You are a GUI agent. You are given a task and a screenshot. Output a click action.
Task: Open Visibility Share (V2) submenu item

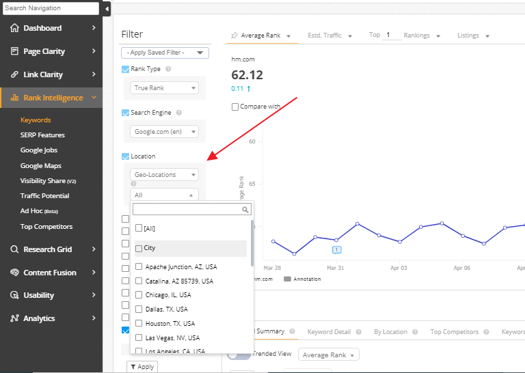[49, 181]
